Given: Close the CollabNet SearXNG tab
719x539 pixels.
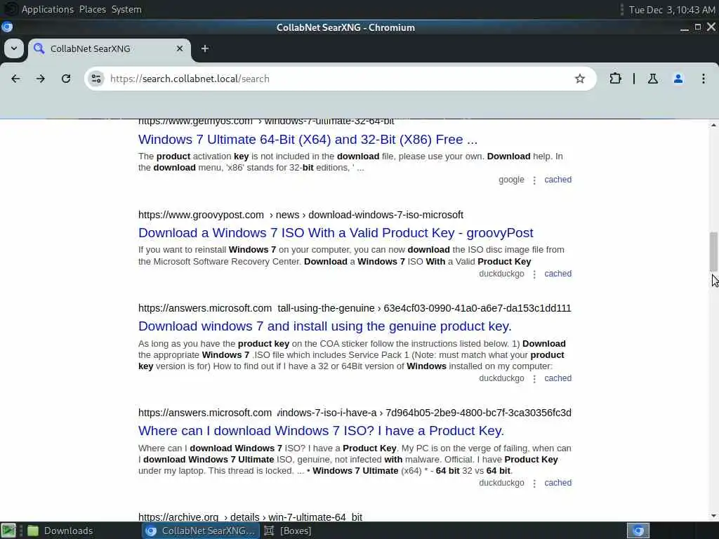Looking at the screenshot, I should (x=180, y=48).
